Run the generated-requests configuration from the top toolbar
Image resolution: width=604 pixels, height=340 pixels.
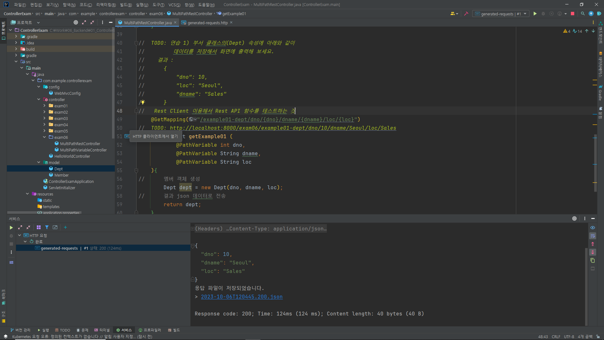[x=535, y=14]
